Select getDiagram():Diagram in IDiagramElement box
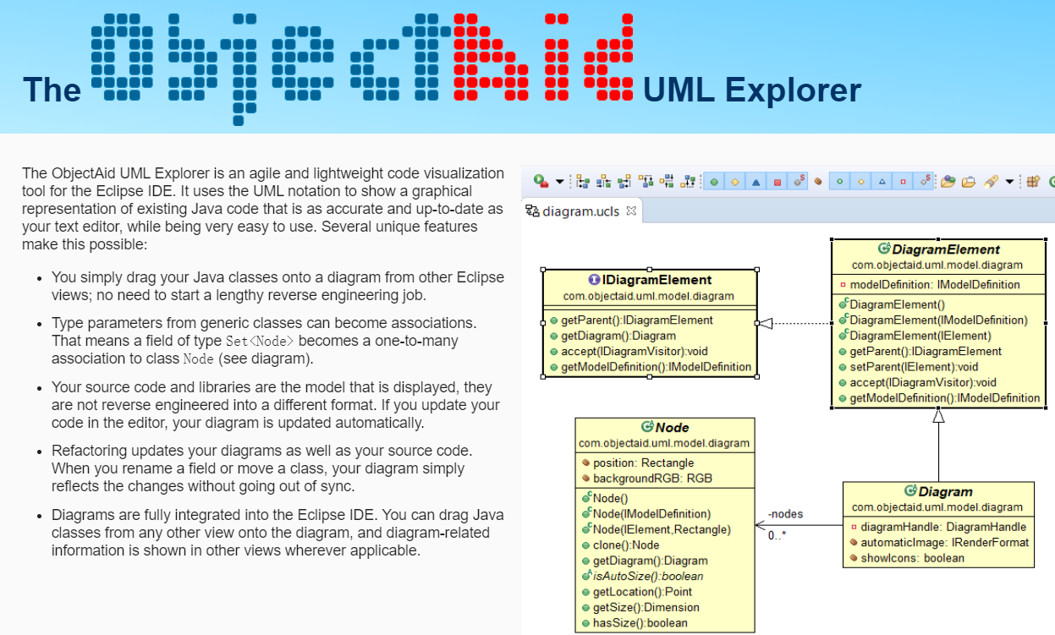The width and height of the screenshot is (1055, 635). point(618,336)
